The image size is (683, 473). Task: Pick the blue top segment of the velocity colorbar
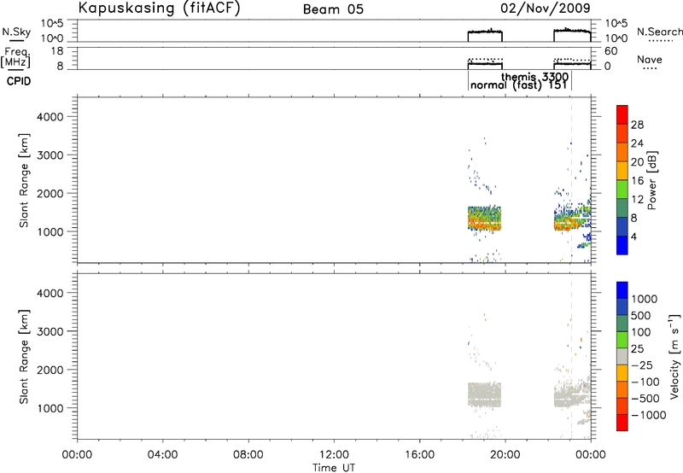[x=622, y=290]
